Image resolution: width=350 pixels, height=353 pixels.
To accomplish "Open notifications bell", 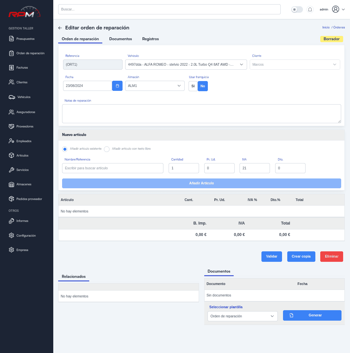I will pyautogui.click(x=310, y=9).
